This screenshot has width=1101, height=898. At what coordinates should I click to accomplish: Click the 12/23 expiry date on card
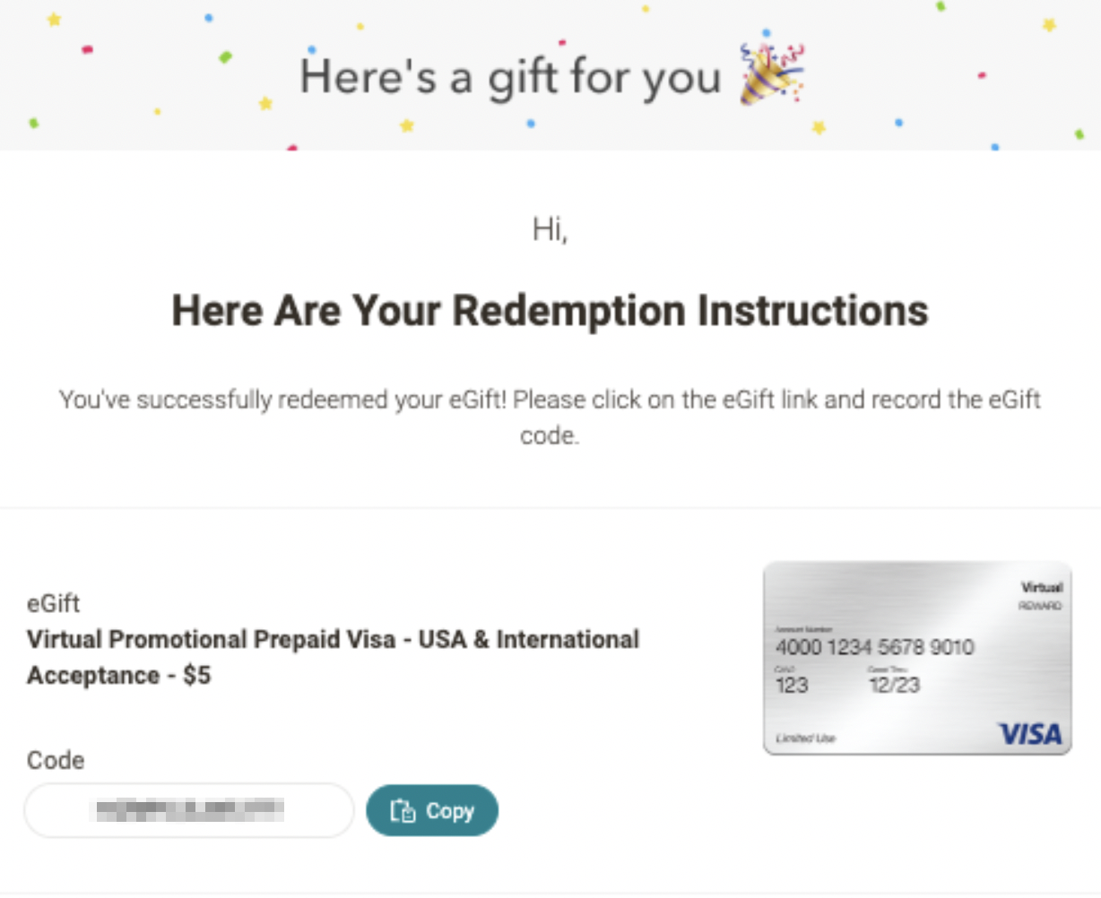coord(894,686)
